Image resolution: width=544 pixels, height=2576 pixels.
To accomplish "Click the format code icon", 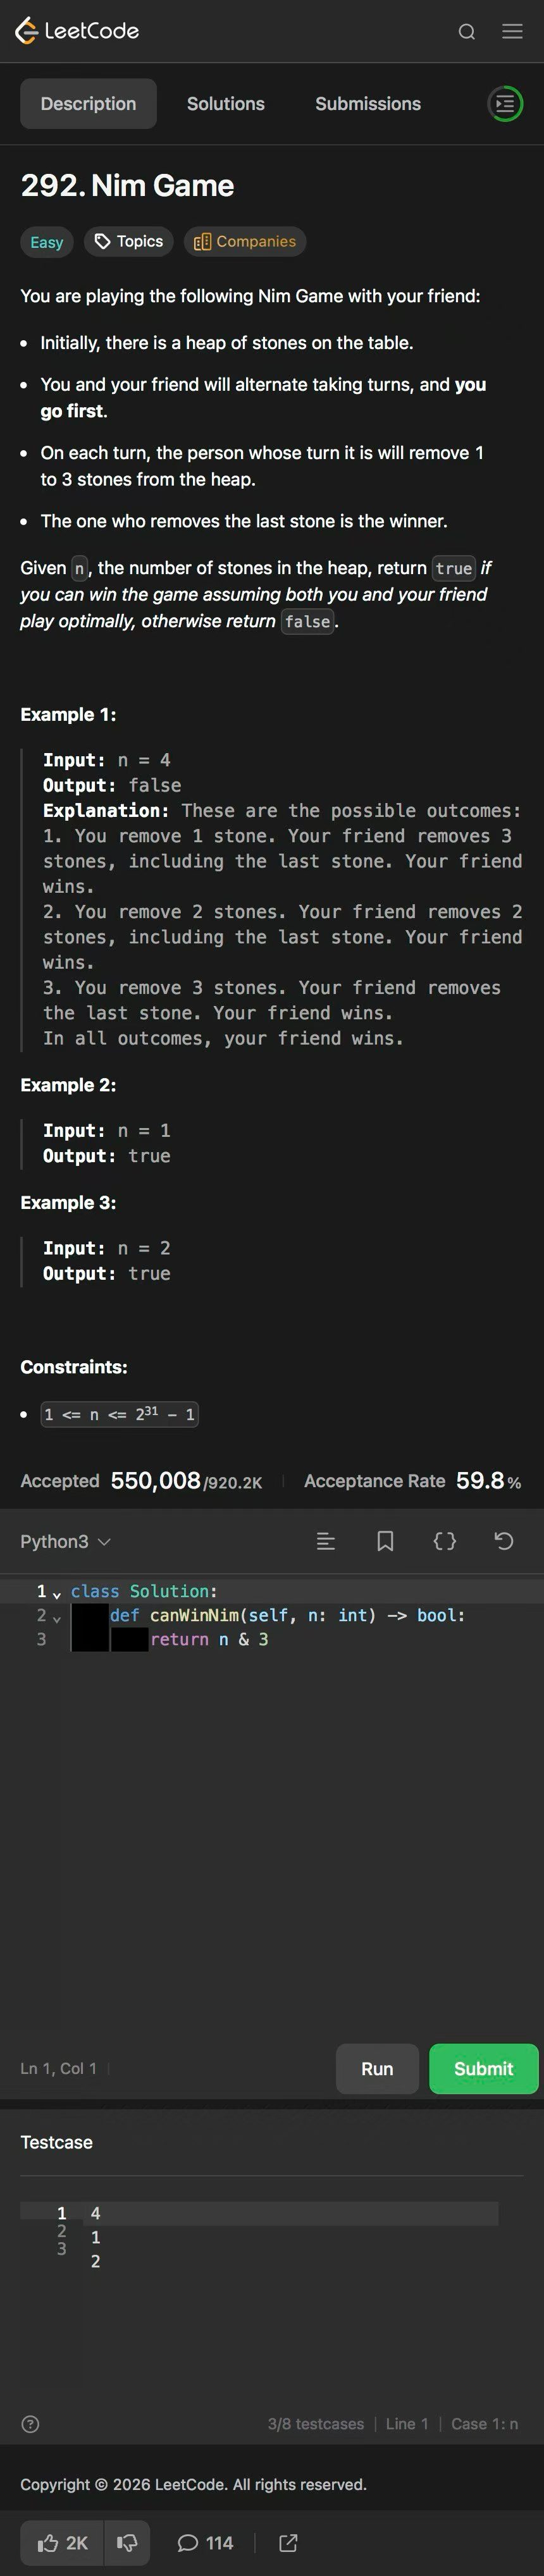I will [325, 1541].
